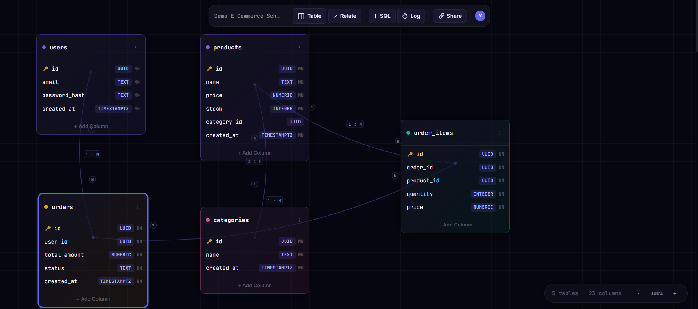698x309 pixels.
Task: Click the color dot of products table
Action: click(x=208, y=47)
